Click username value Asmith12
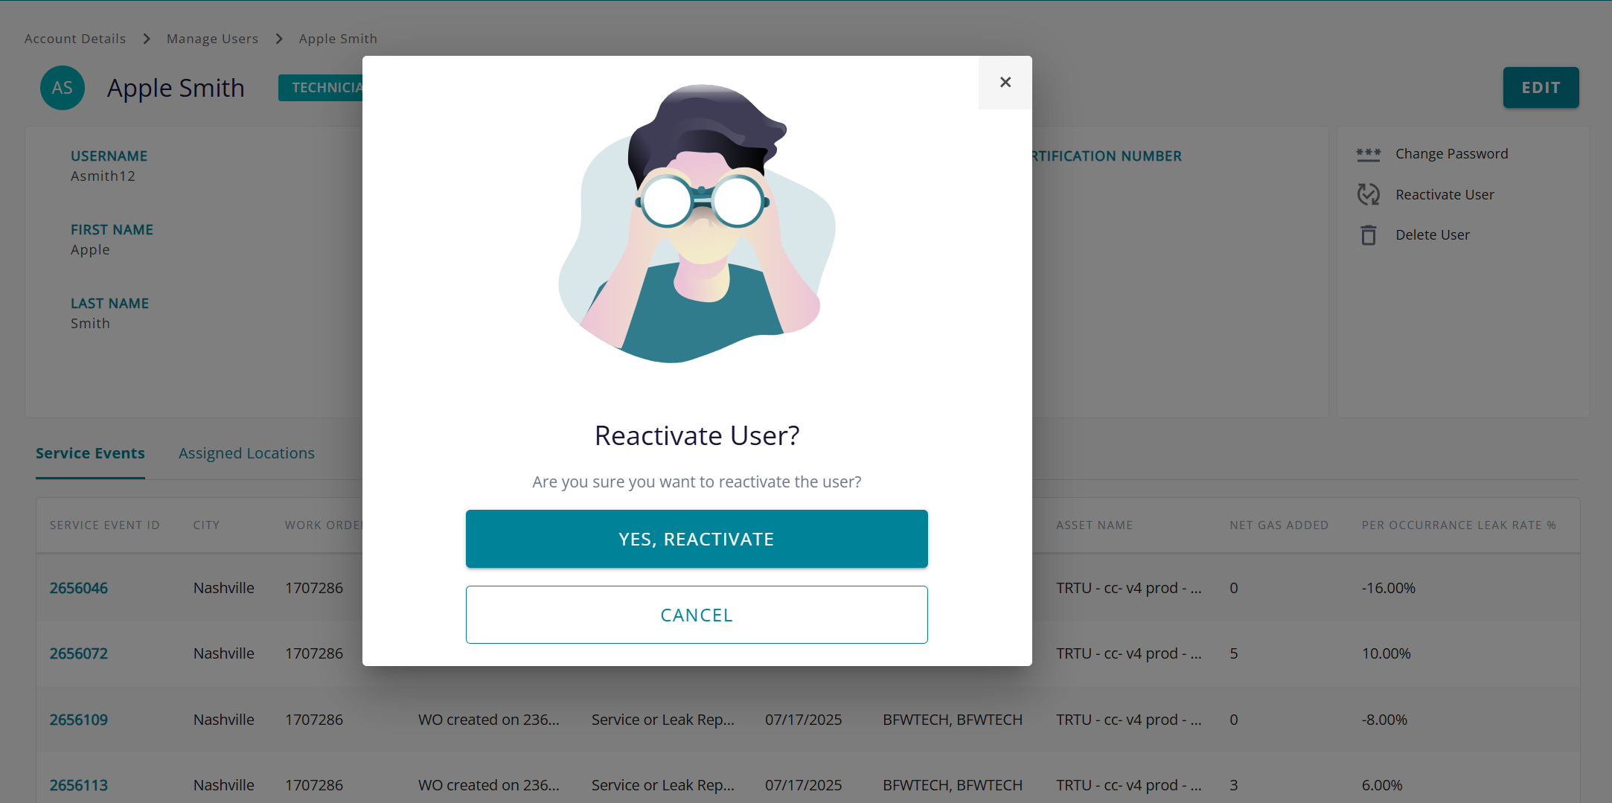 (103, 176)
